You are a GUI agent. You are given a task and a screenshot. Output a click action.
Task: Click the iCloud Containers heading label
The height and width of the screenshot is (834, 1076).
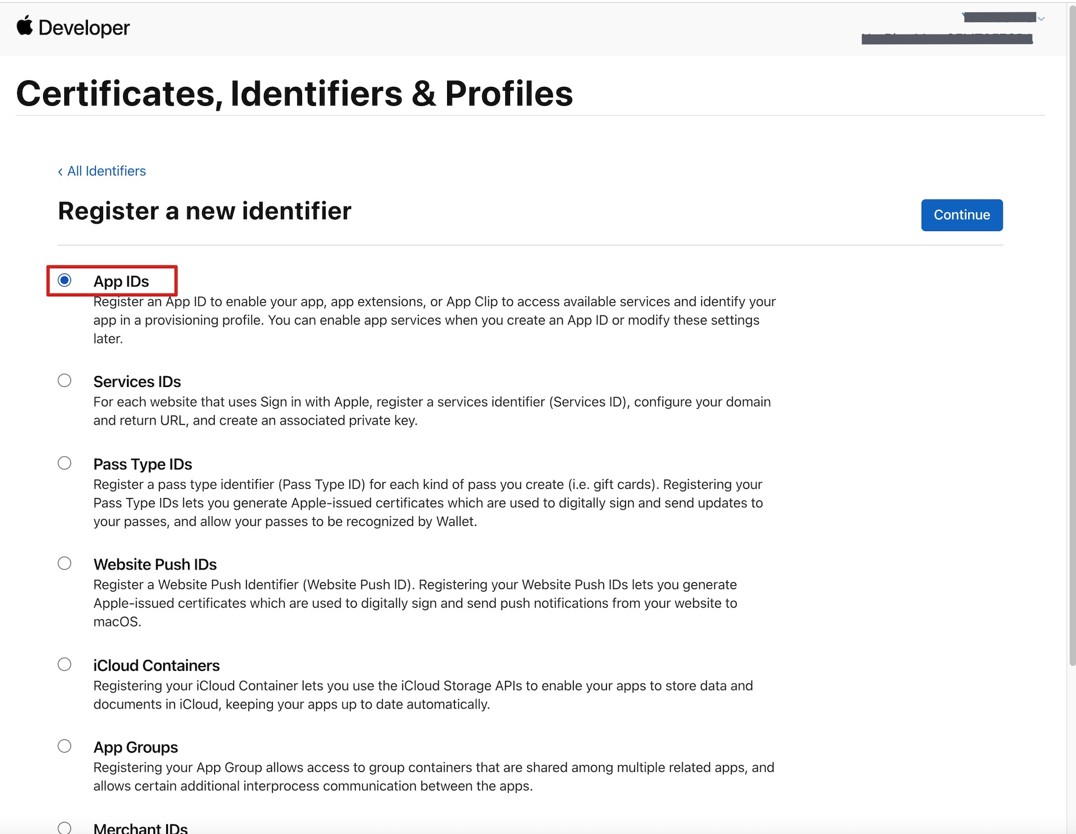pyautogui.click(x=156, y=666)
